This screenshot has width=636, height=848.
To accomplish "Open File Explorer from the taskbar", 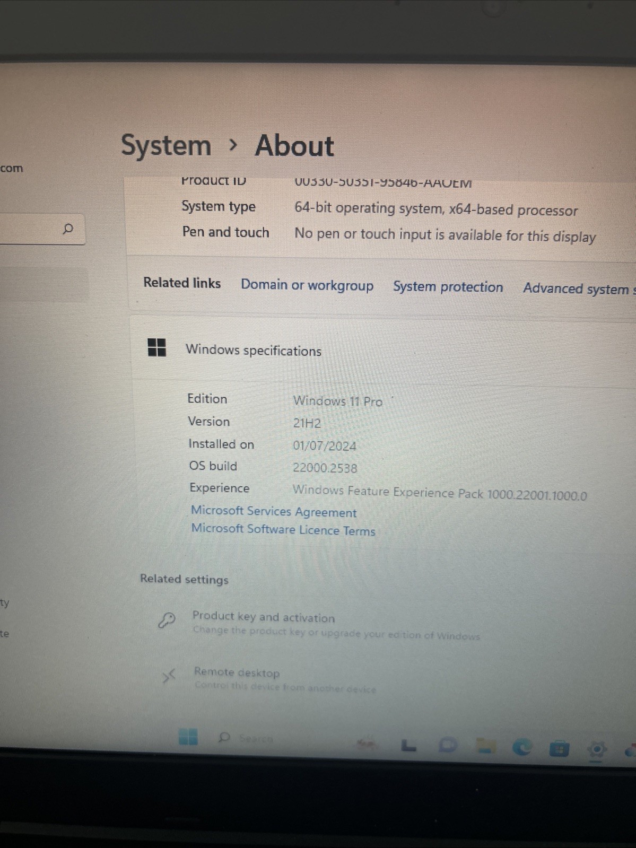I will click(x=485, y=746).
